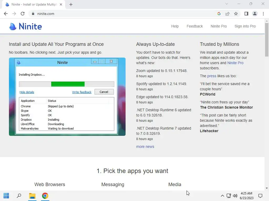Open File Explorer from the taskbar

32,196
